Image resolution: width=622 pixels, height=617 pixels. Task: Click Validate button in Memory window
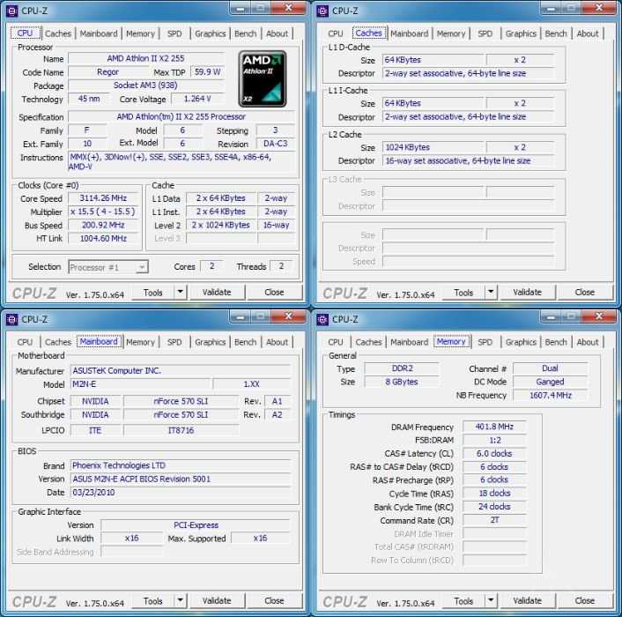click(x=528, y=601)
